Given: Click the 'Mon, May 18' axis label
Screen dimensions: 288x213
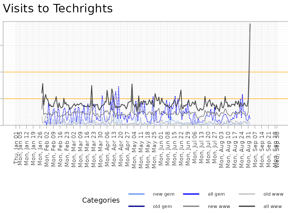Looking at the screenshot, I should click(x=147, y=150).
